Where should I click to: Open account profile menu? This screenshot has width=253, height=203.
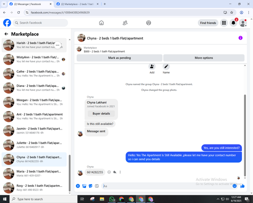243,23
